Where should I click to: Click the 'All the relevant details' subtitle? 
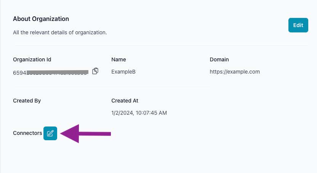(x=60, y=32)
